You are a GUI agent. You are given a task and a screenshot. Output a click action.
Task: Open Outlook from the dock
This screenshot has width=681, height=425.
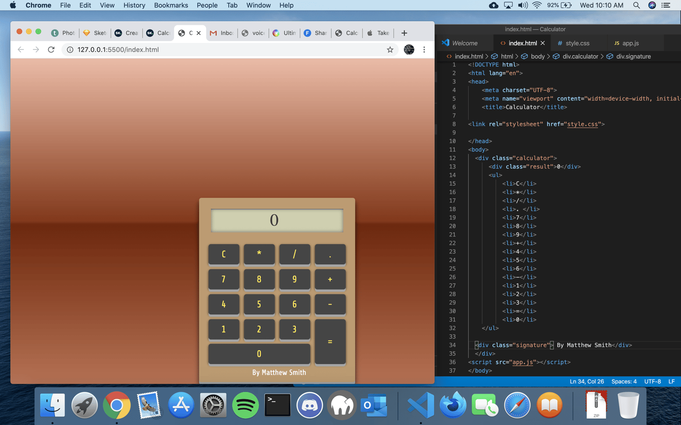point(374,405)
